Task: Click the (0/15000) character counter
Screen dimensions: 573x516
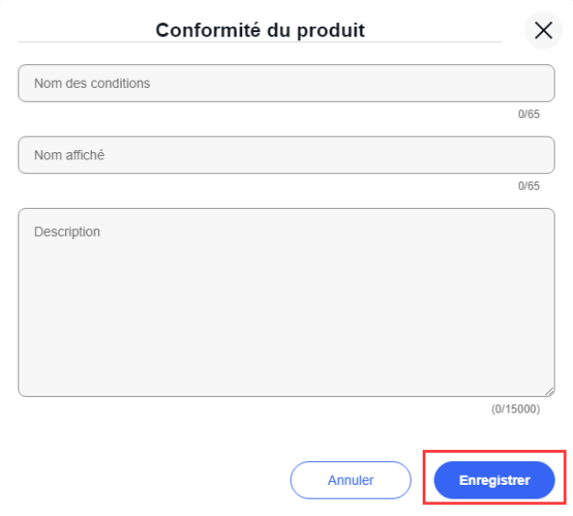Action: click(x=515, y=409)
